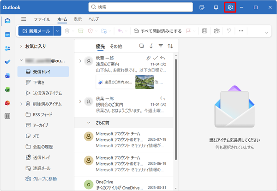Launch the Excel app from the sidebar

pyautogui.click(x=7, y=89)
